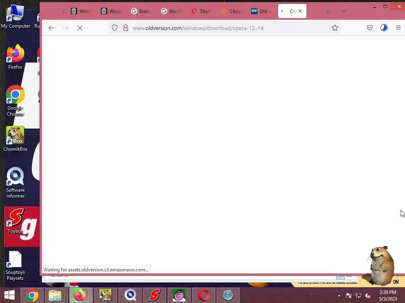405x303 pixels.
Task: Switch to the first 'Wind' archive tab
Action: (81, 11)
